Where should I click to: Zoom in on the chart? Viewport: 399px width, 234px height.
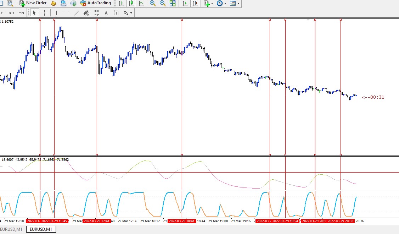point(153,3)
